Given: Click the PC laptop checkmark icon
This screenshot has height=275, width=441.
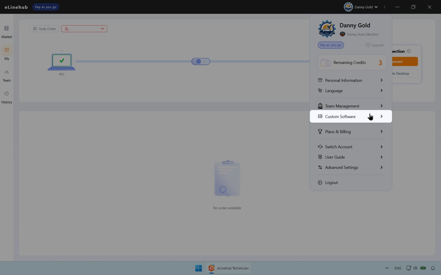Looking at the screenshot, I should click(x=61, y=62).
